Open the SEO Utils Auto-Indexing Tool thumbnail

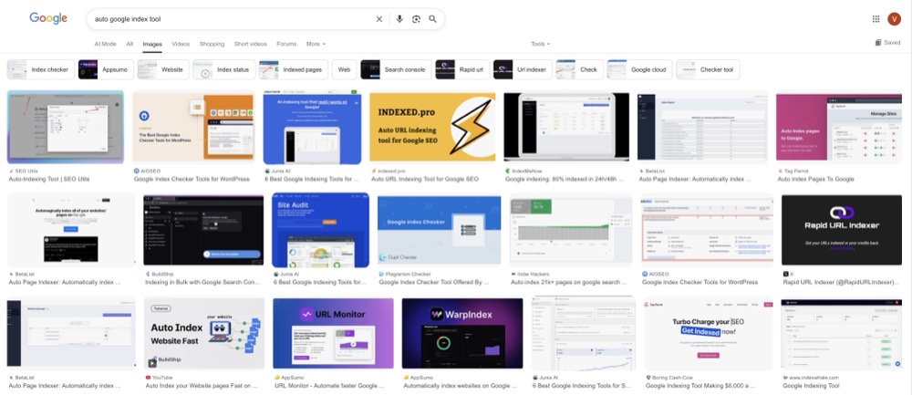tap(65, 127)
